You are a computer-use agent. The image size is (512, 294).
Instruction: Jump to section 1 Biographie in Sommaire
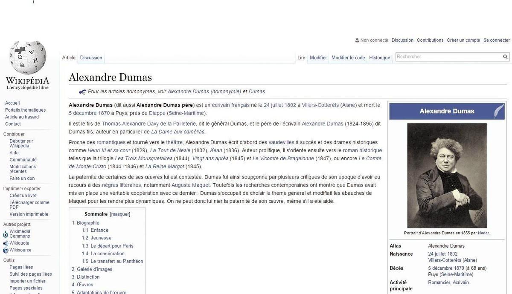click(85, 223)
